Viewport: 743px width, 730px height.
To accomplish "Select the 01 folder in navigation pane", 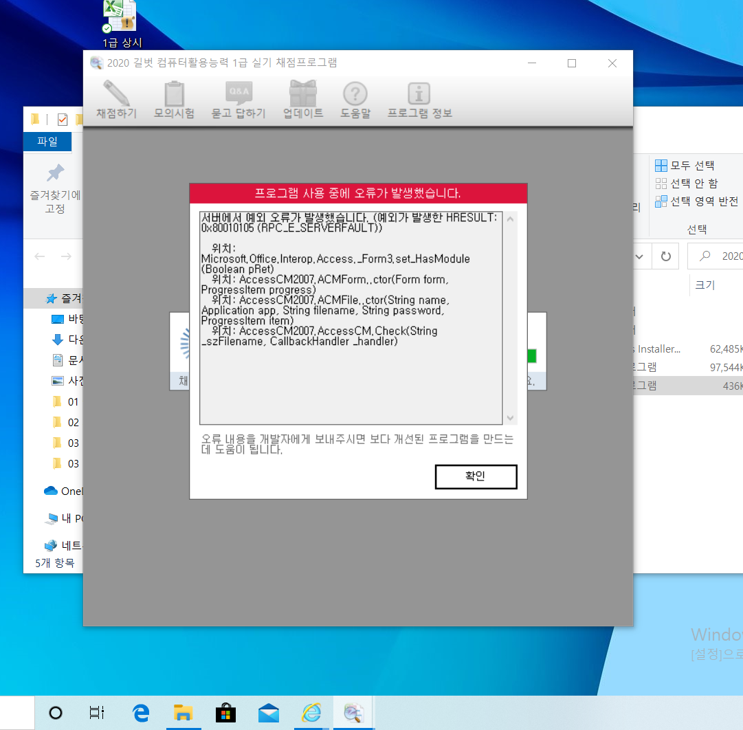I will (x=73, y=401).
